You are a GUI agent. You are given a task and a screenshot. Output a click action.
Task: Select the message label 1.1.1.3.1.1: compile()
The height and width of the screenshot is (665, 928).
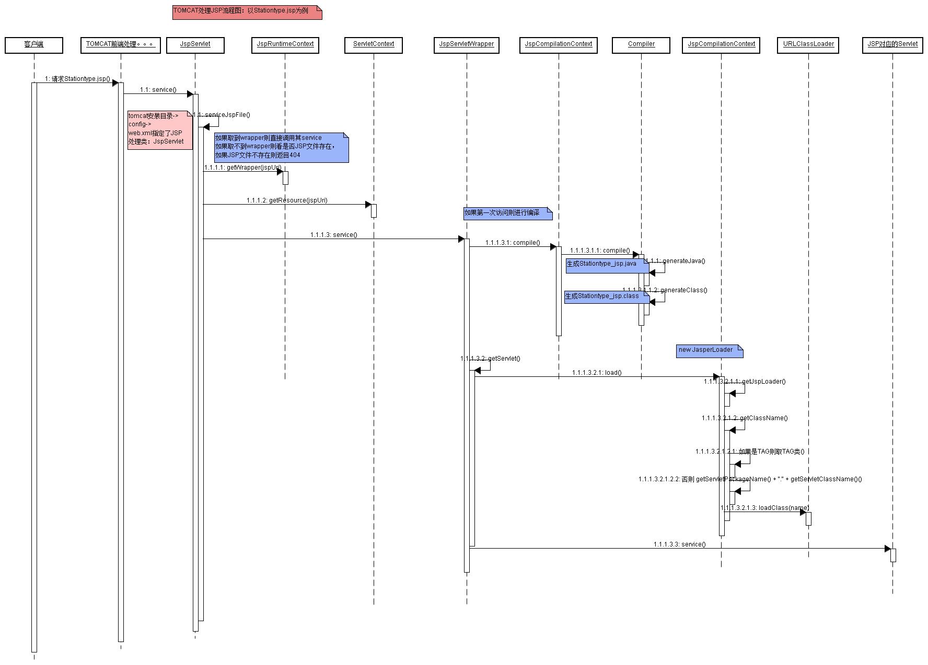tap(600, 251)
